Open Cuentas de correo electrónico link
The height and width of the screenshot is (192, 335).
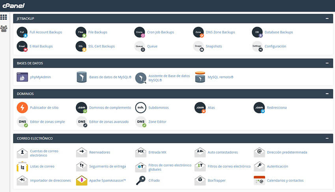point(44,153)
